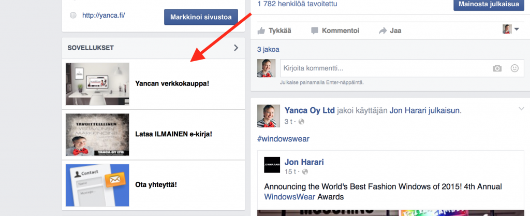View the 3 jakoa shares
Viewport: 530px width, 216px height.
(x=268, y=50)
